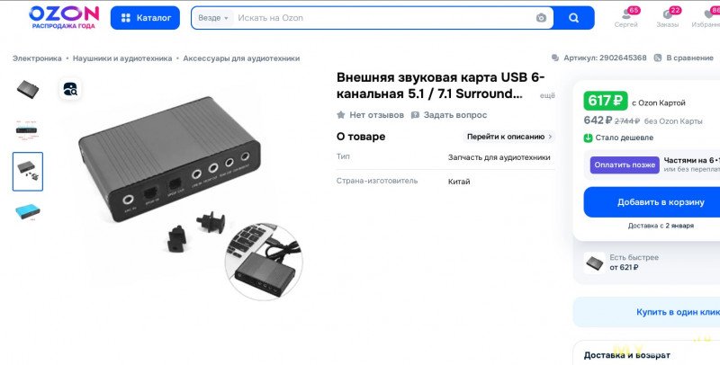Click the similar-image search icon over photo
720x365 pixels.
70,89
